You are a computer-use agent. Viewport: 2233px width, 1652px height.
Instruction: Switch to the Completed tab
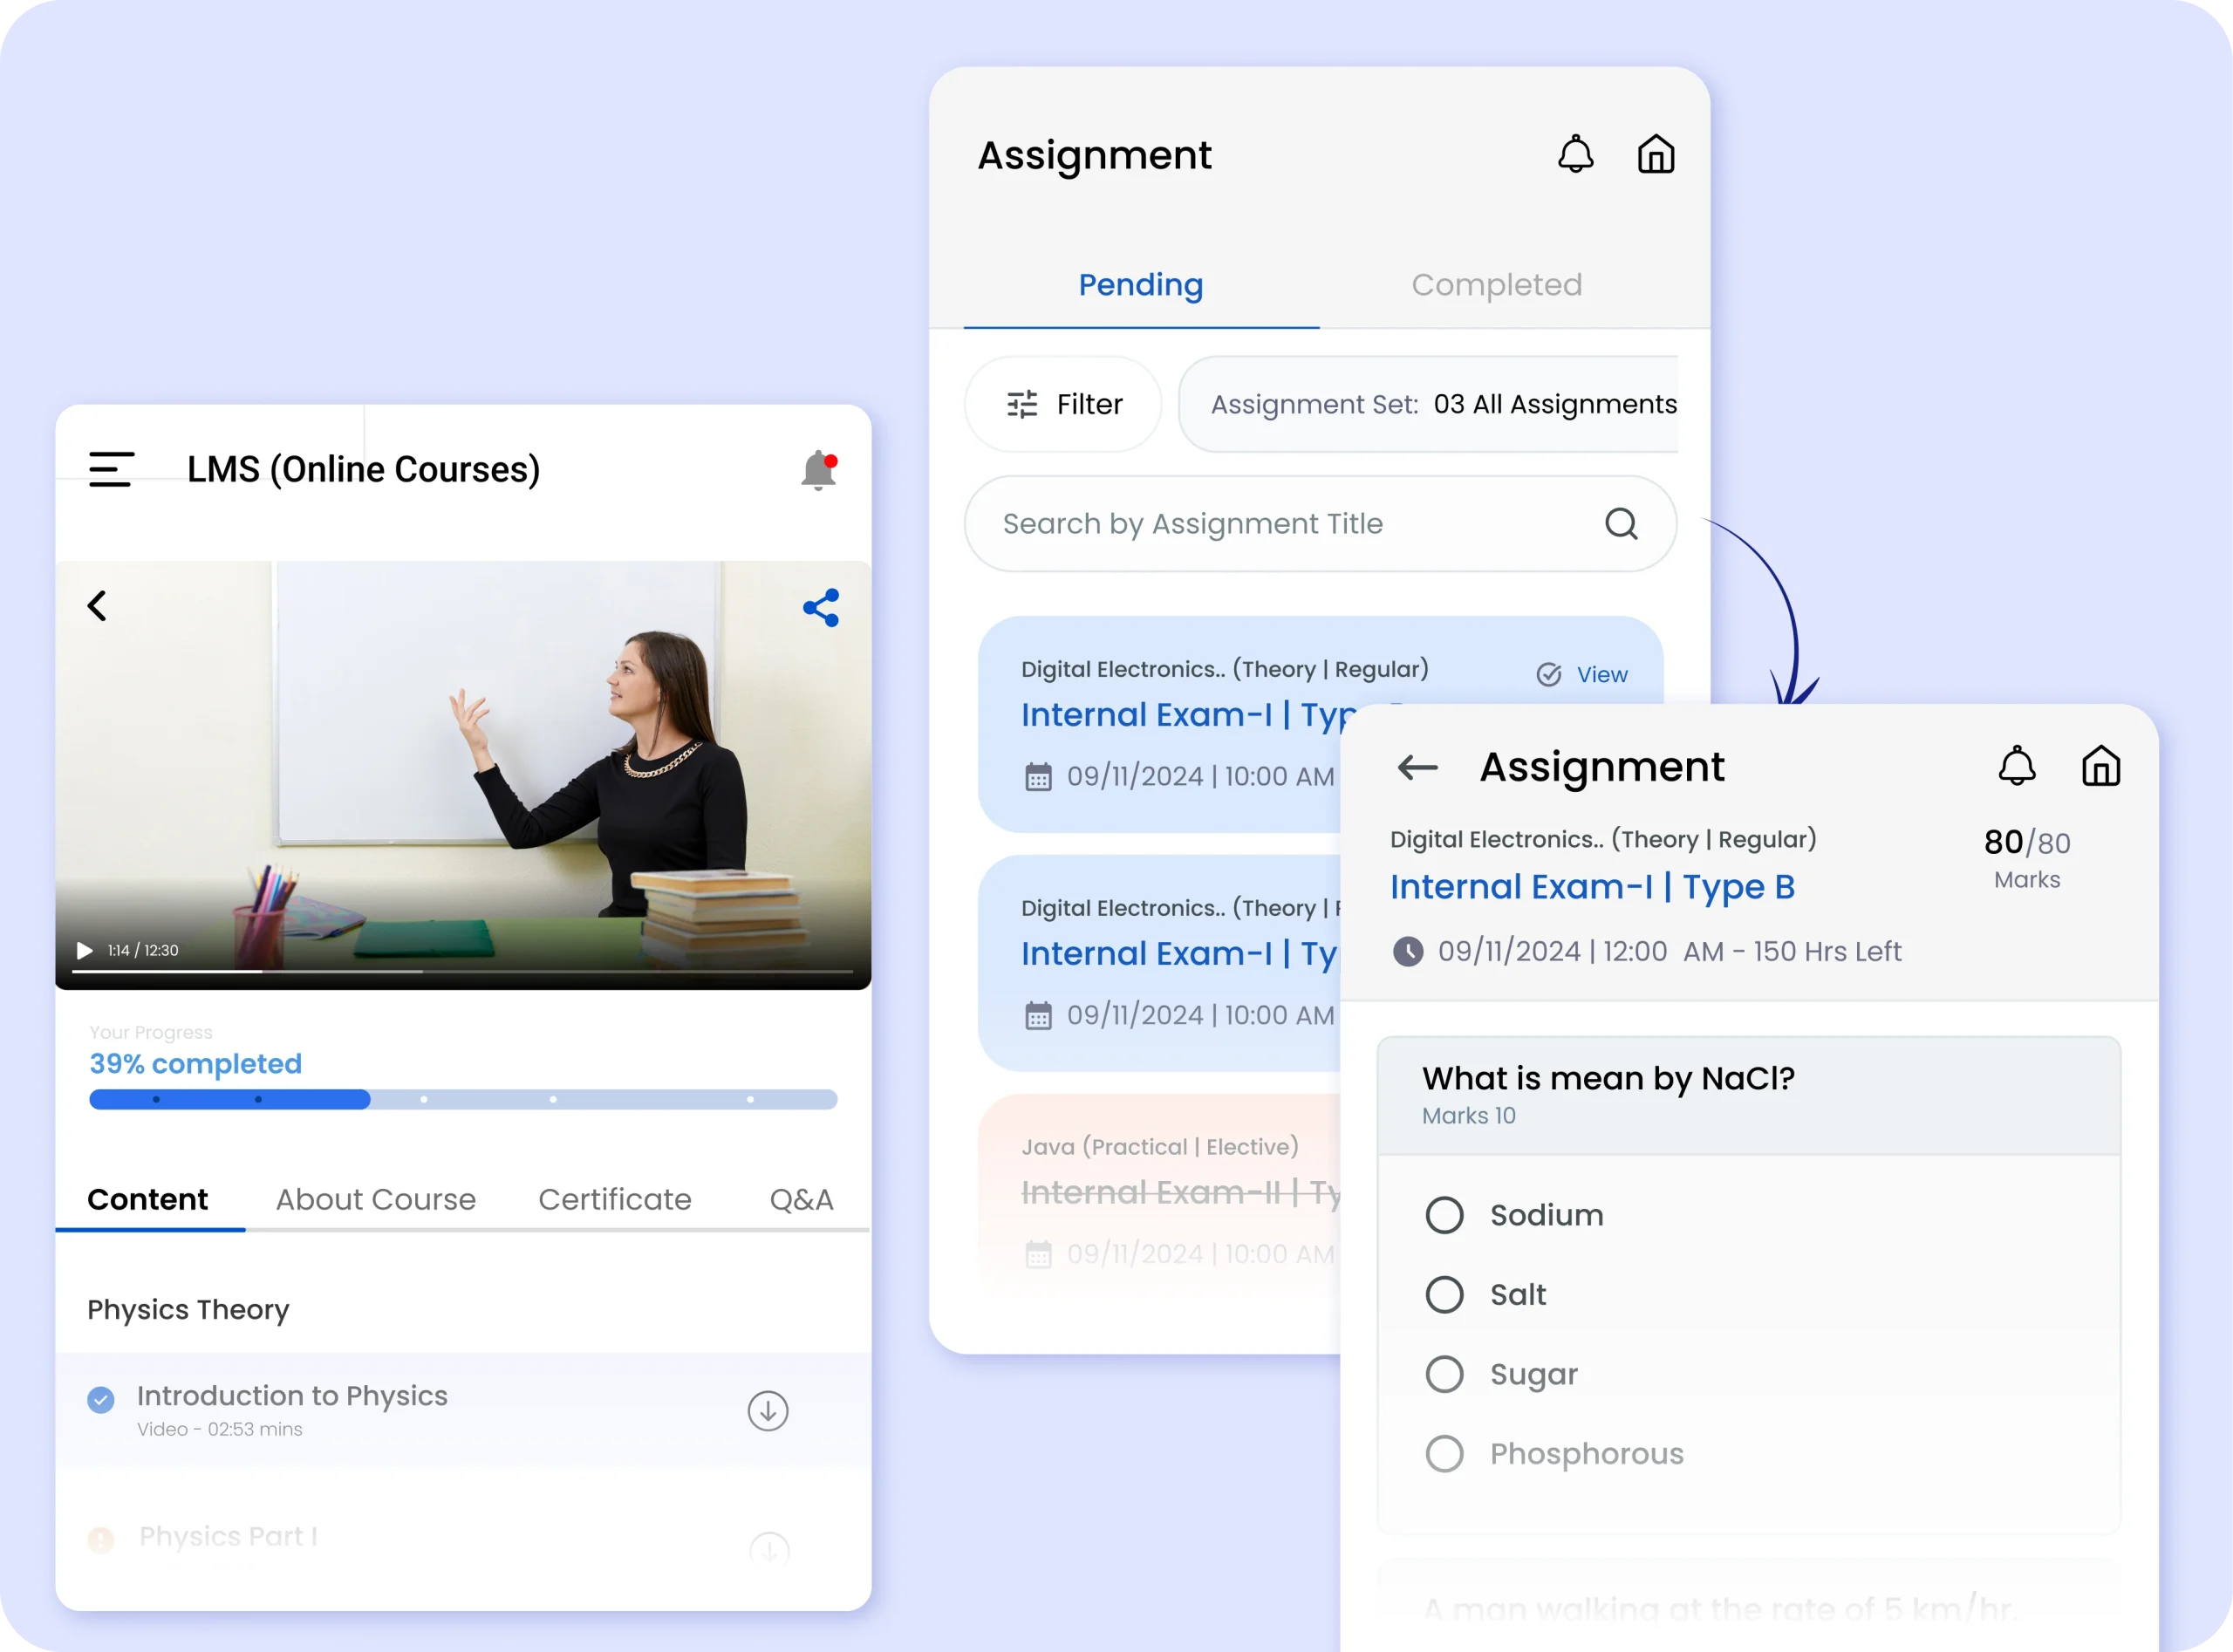(x=1496, y=285)
